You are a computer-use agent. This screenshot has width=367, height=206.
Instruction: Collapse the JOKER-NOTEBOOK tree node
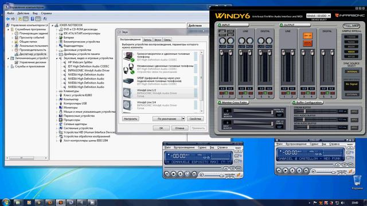point(53,25)
